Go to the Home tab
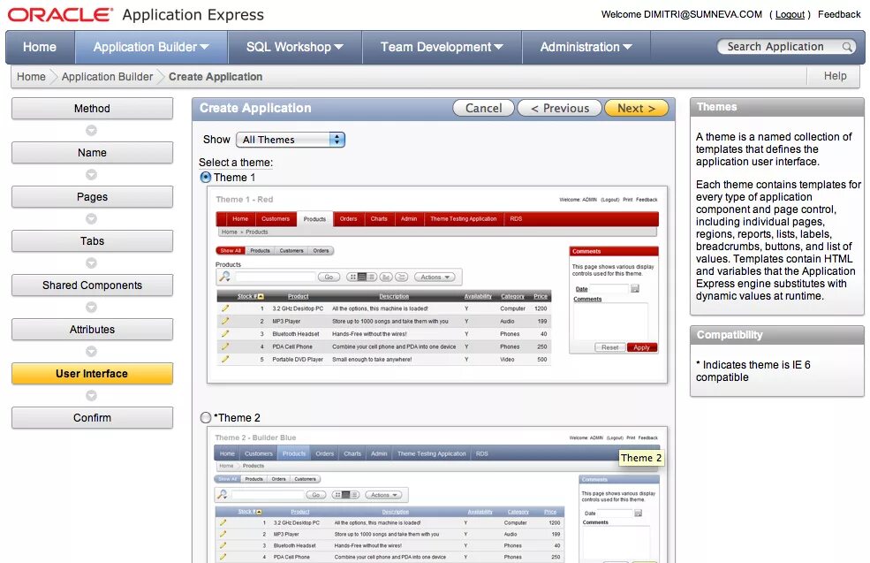Viewport: 870px width, 563px height. click(x=40, y=47)
